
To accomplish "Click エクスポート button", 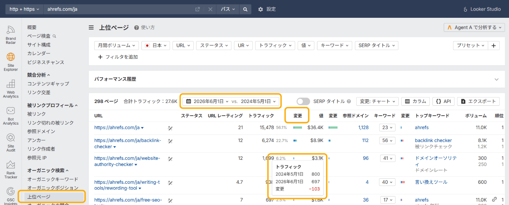I will [x=478, y=101].
